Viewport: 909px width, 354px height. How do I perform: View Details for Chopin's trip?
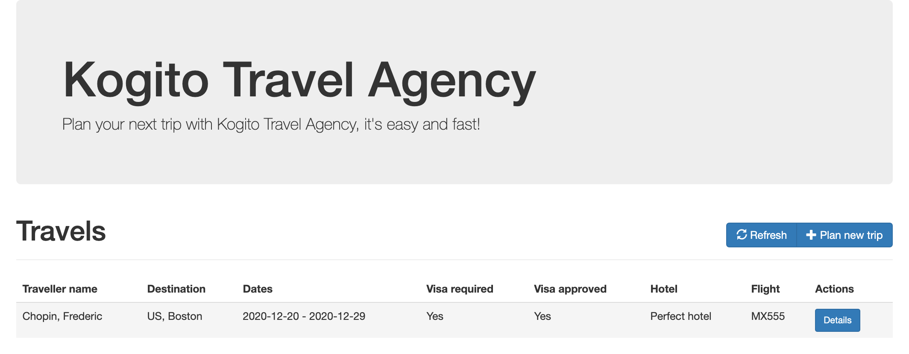[x=837, y=320]
